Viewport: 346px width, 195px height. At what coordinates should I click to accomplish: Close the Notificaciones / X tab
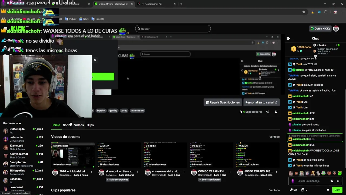pyautogui.click(x=175, y=4)
